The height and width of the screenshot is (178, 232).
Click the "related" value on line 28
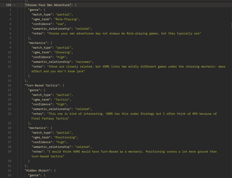(x=83, y=147)
